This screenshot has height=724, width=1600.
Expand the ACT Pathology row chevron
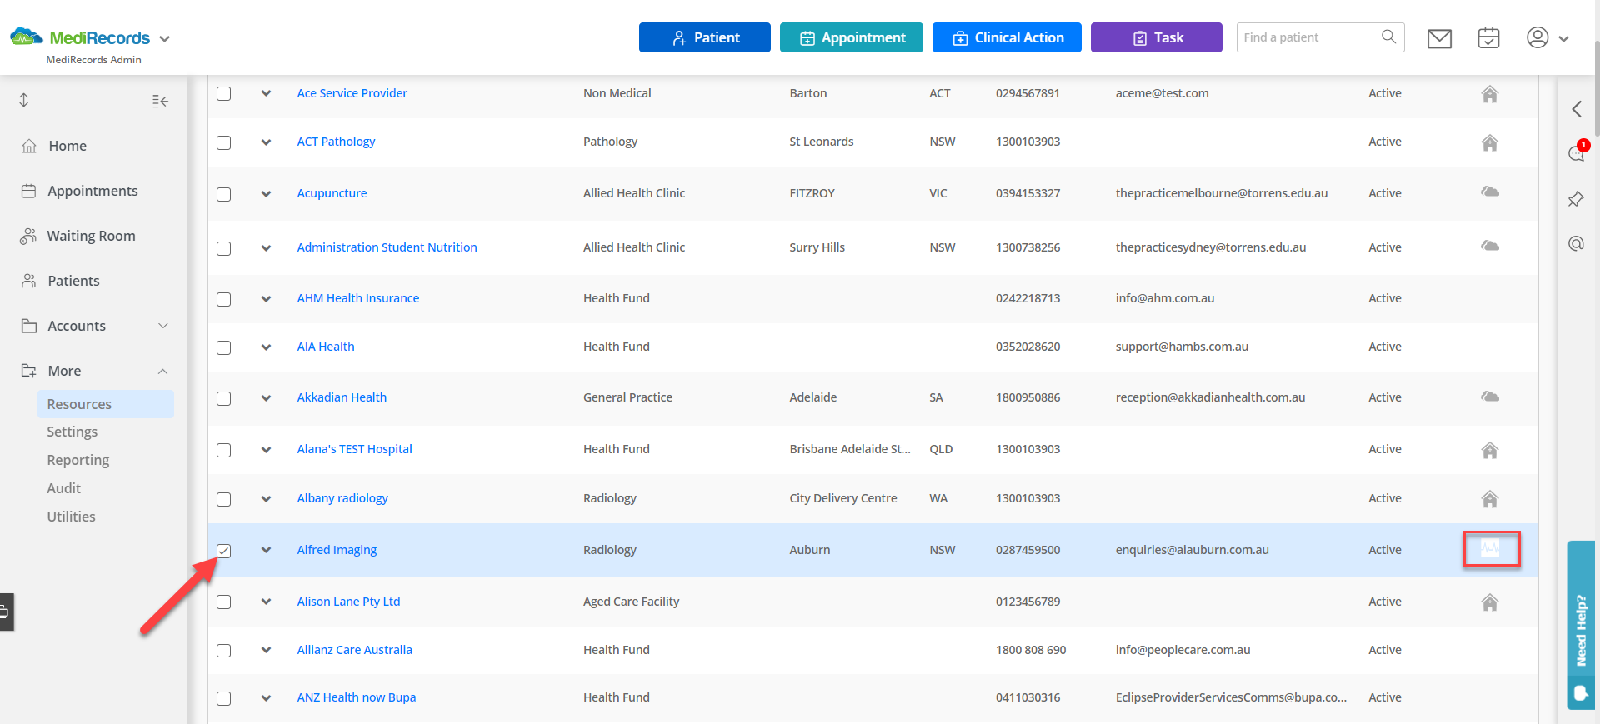[x=266, y=142]
